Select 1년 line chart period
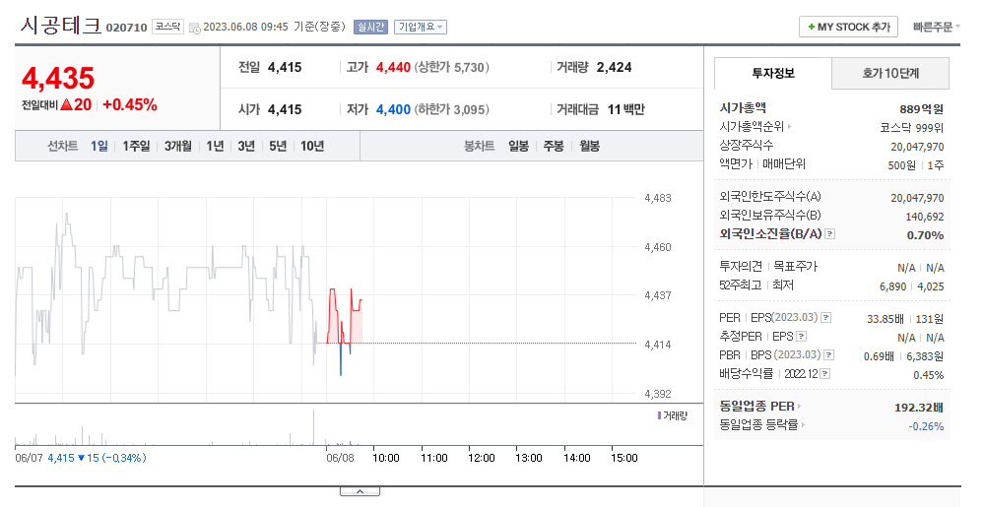 pos(216,147)
